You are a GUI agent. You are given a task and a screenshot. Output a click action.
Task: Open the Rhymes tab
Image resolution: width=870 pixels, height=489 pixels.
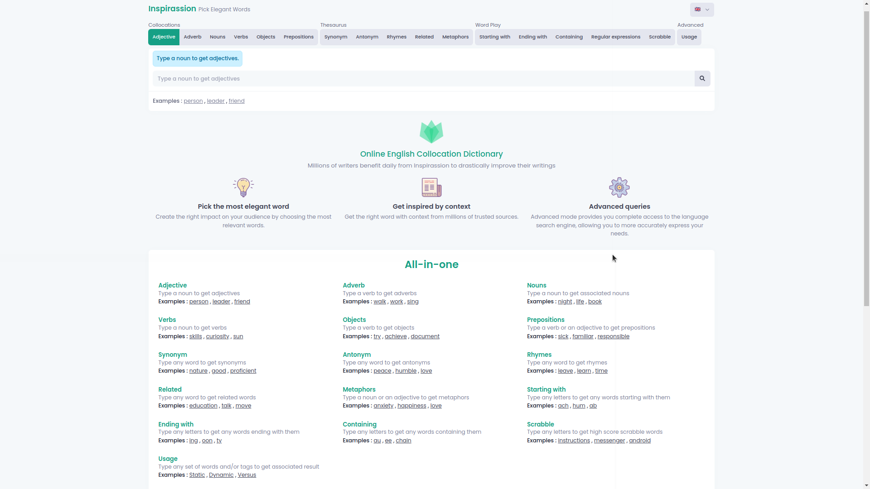pyautogui.click(x=396, y=37)
